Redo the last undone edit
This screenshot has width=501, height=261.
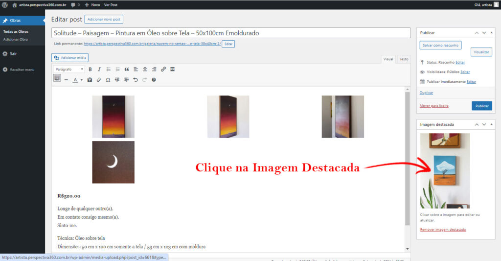144,80
